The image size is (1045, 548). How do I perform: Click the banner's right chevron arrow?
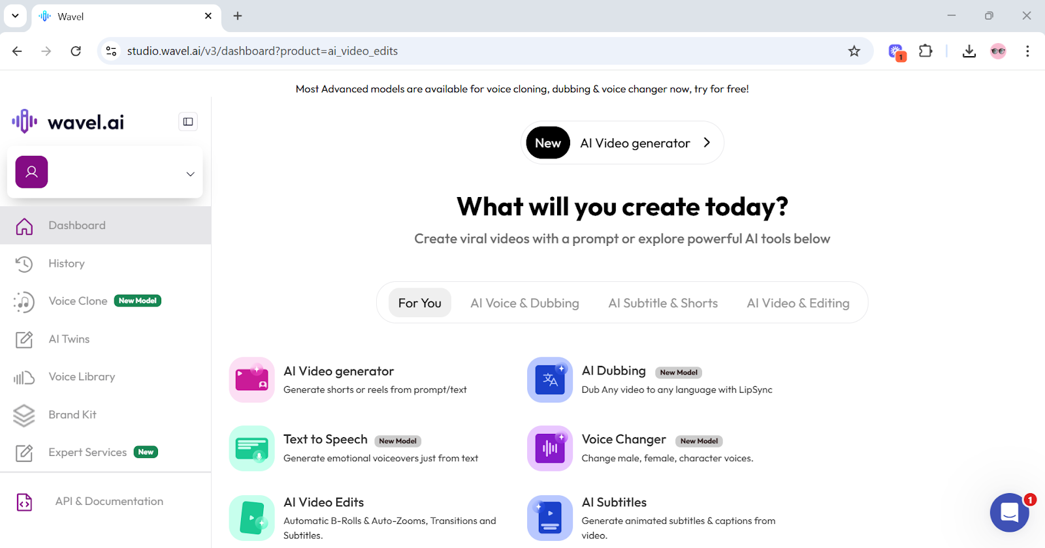tap(707, 142)
